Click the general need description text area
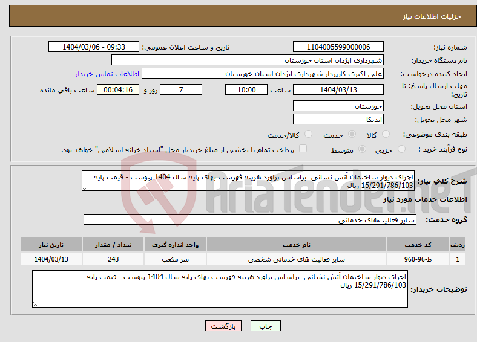Screen dimensions: 477x342 coord(248,181)
